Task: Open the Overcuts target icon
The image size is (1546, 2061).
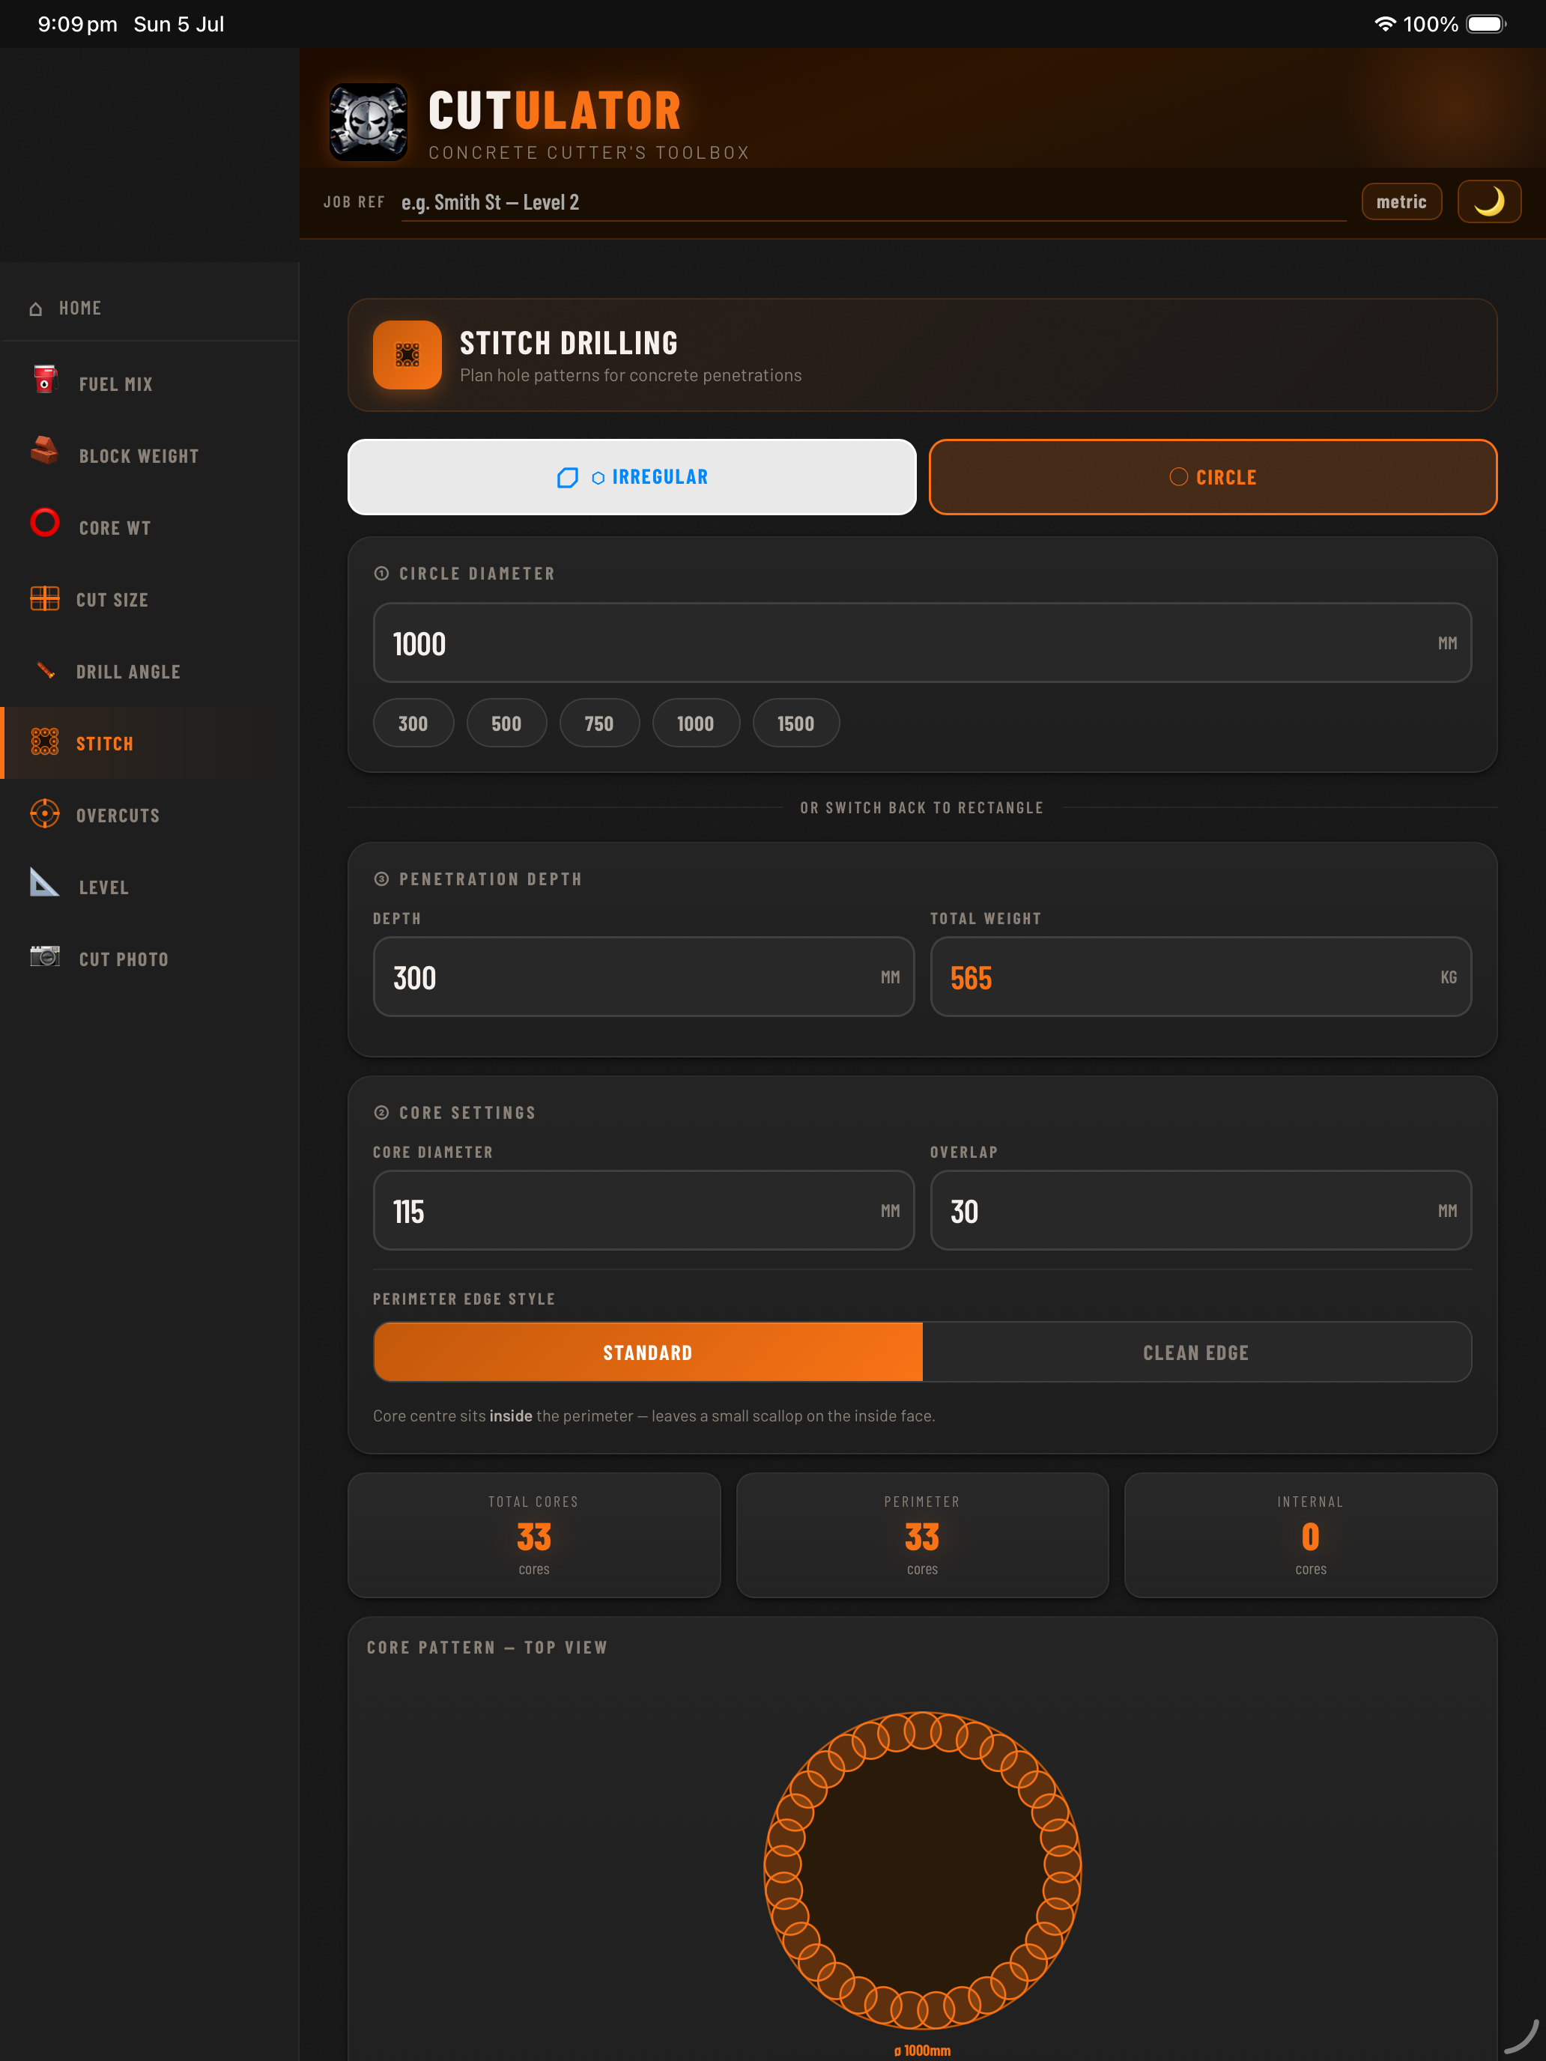Action: (45, 813)
